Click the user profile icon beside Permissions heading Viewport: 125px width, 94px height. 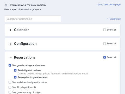pyautogui.click(x=6, y=5)
